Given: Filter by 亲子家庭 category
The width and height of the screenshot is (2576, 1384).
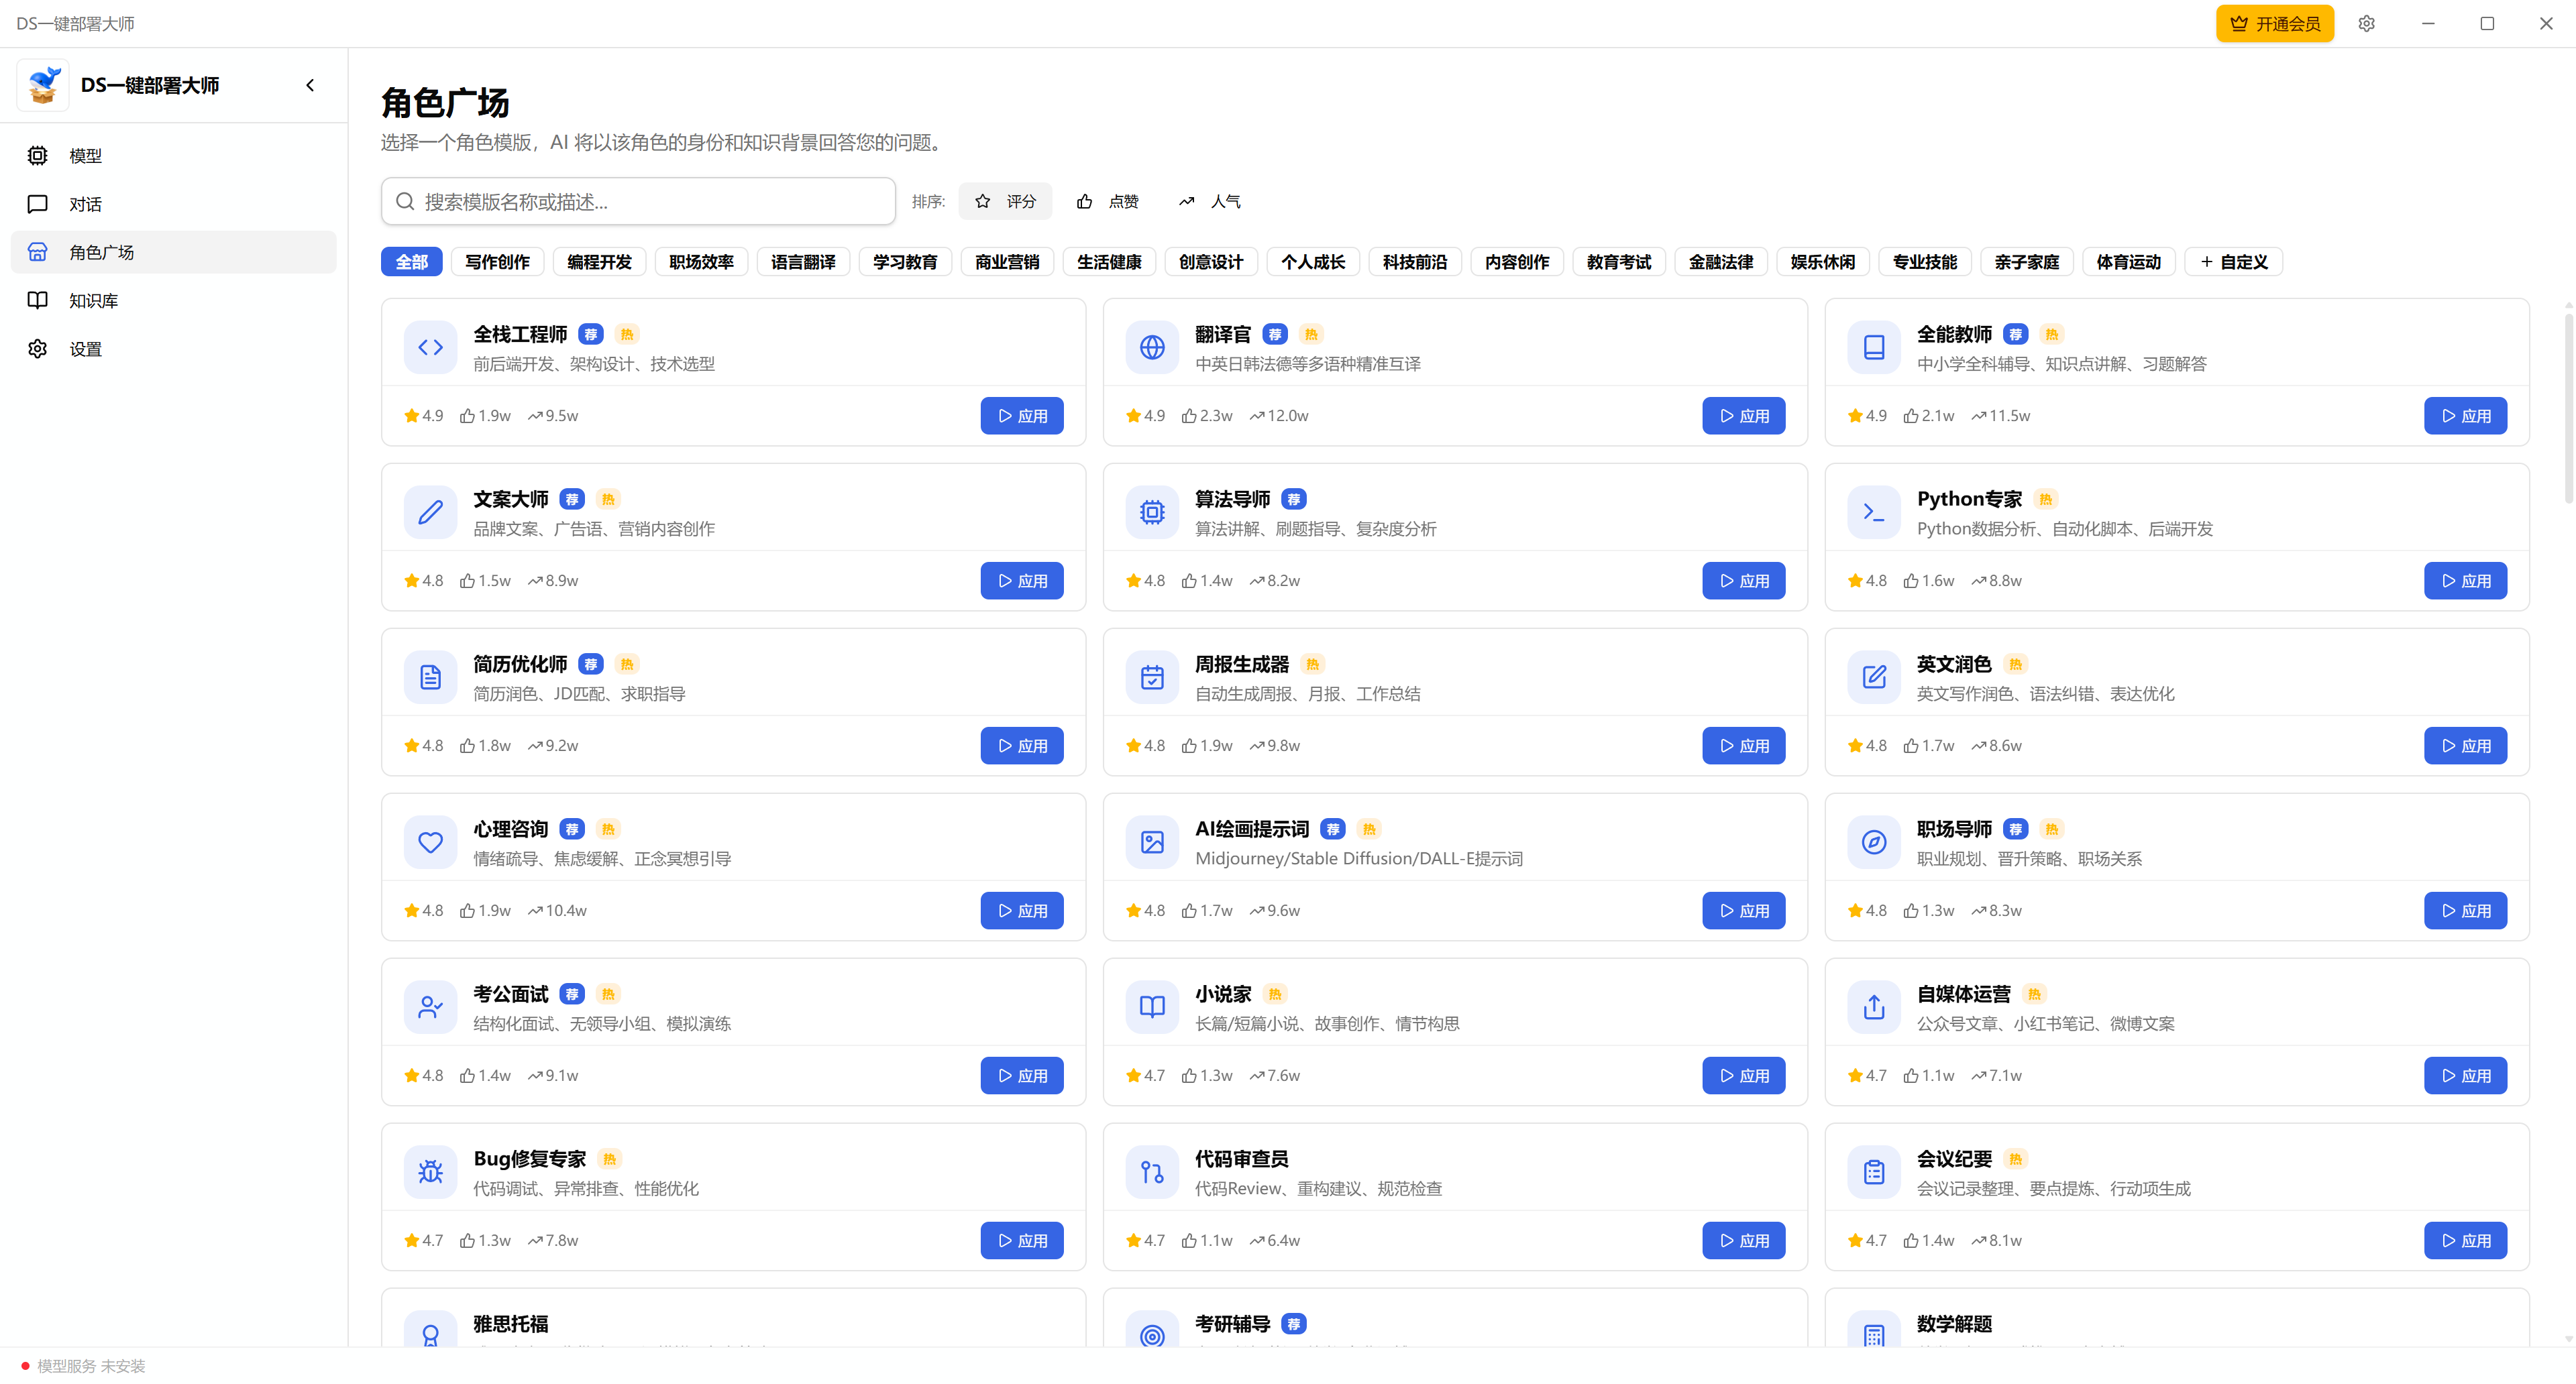Looking at the screenshot, I should point(2027,262).
